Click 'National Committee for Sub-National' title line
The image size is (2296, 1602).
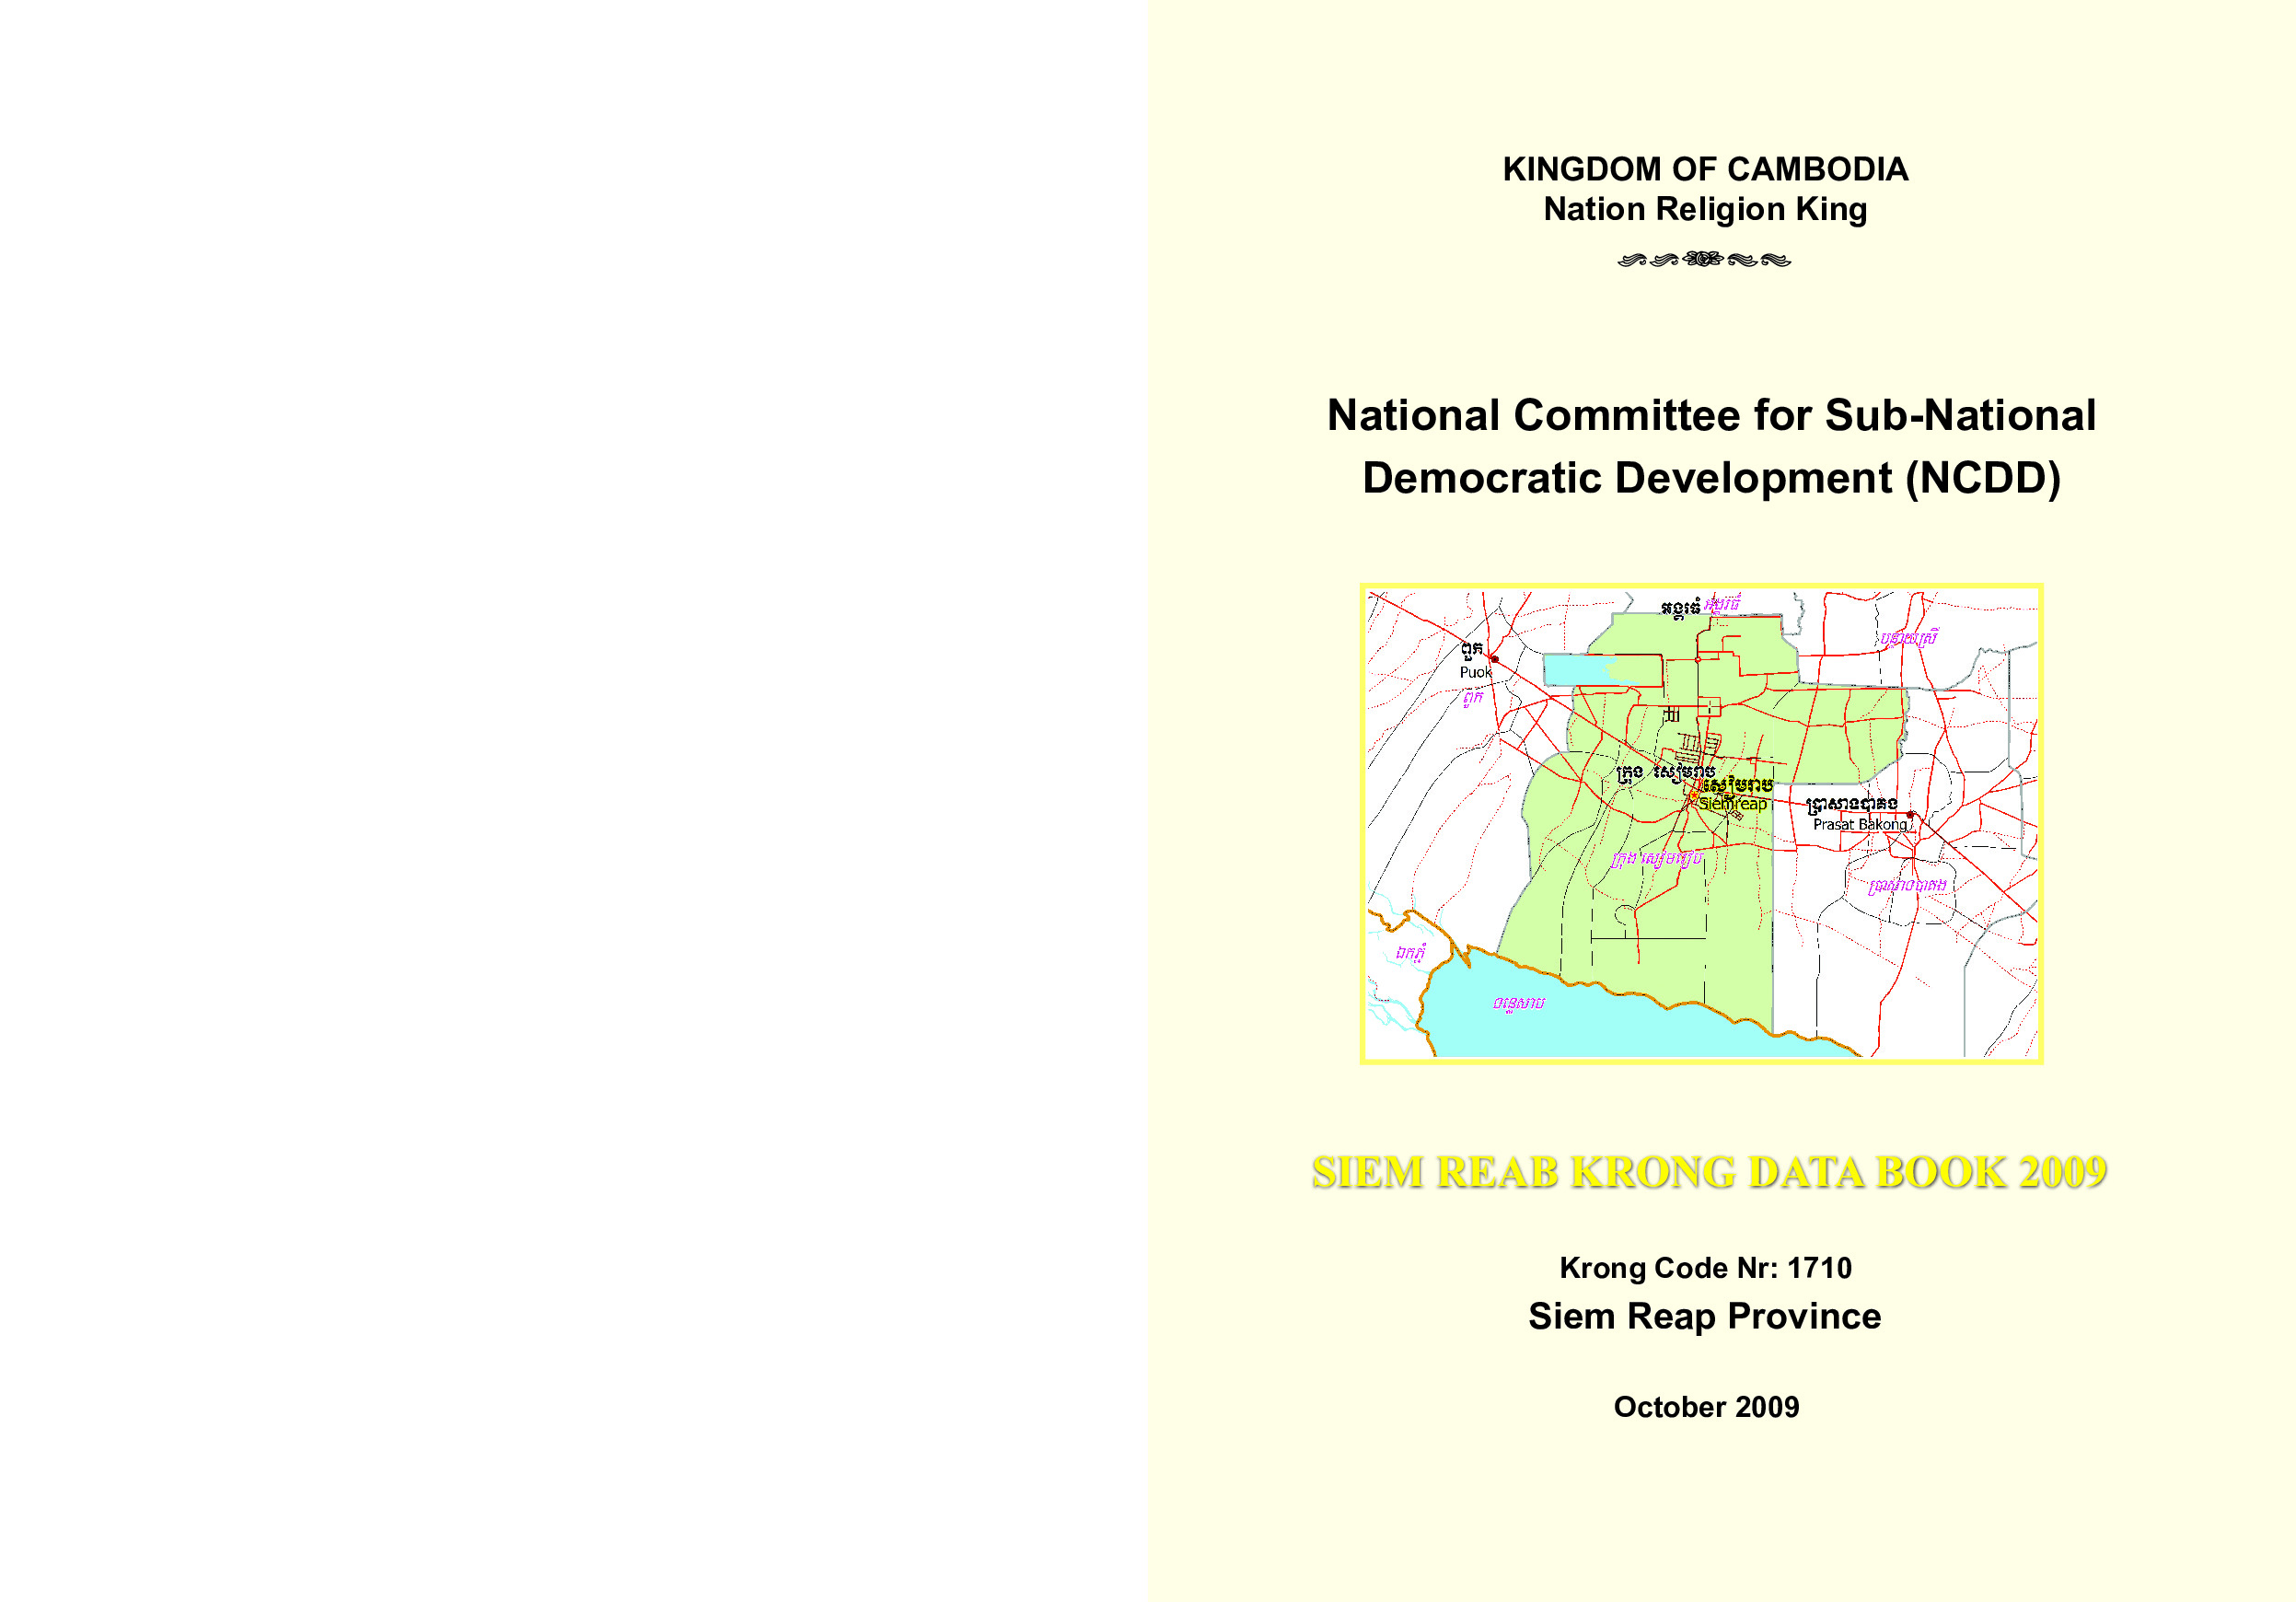[x=1711, y=415]
